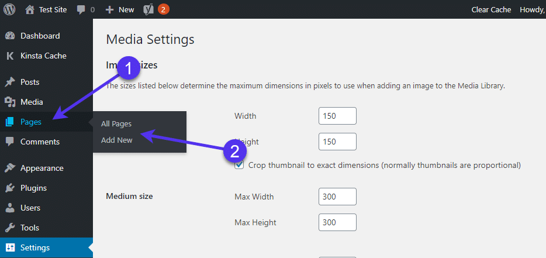This screenshot has height=258, width=546.
Task: Click the Clear Cache link
Action: [491, 9]
